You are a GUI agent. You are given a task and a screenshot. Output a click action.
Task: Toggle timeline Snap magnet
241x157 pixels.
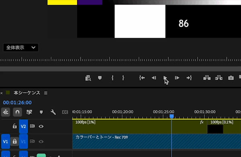[x=17, y=112]
